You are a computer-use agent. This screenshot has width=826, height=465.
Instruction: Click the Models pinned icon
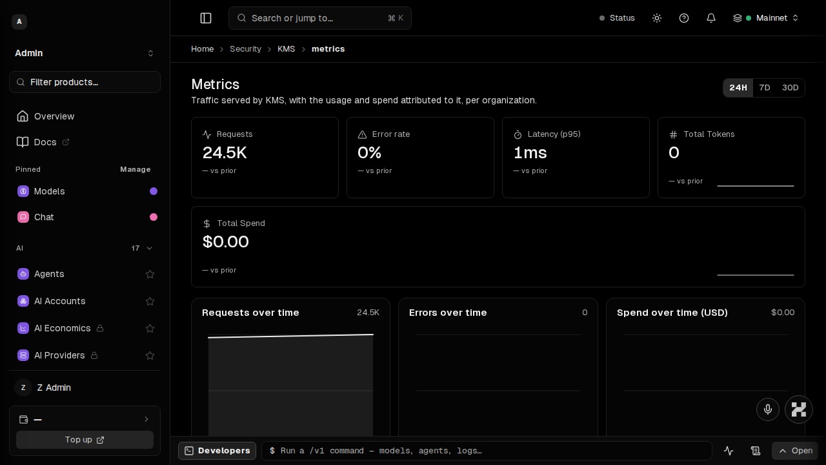(x=23, y=191)
